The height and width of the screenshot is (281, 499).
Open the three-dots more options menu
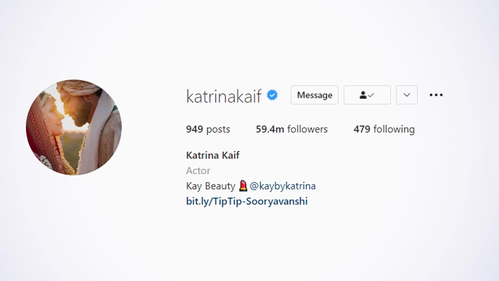pyautogui.click(x=436, y=95)
